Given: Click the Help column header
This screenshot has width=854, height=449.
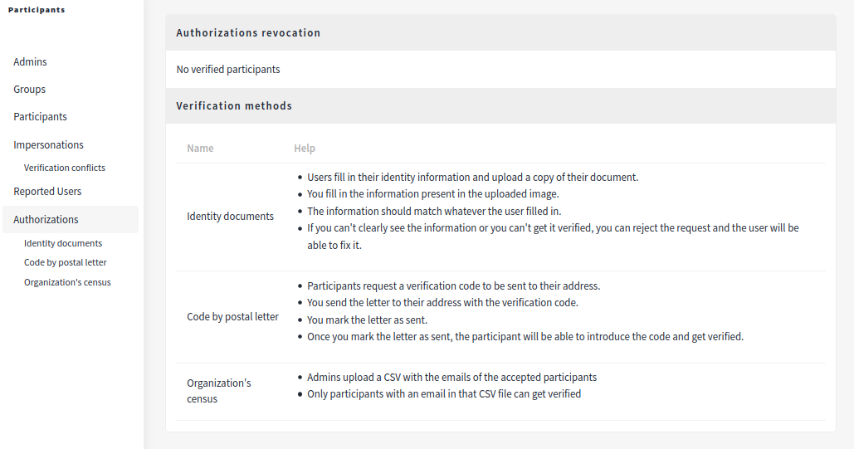Looking at the screenshot, I should coord(305,149).
